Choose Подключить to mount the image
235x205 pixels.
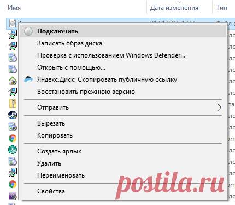point(123,31)
